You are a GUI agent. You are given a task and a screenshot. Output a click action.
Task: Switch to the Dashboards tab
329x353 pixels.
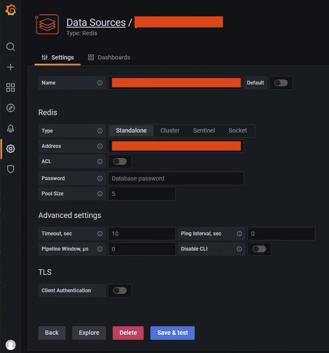pos(109,58)
